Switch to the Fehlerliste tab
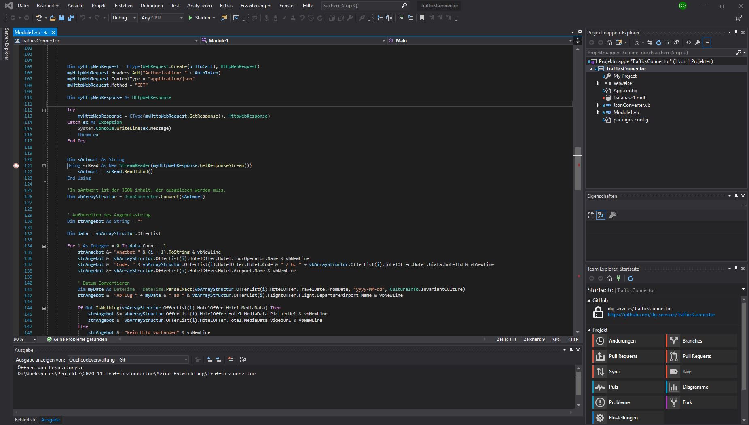Image resolution: width=749 pixels, height=425 pixels. [x=25, y=420]
